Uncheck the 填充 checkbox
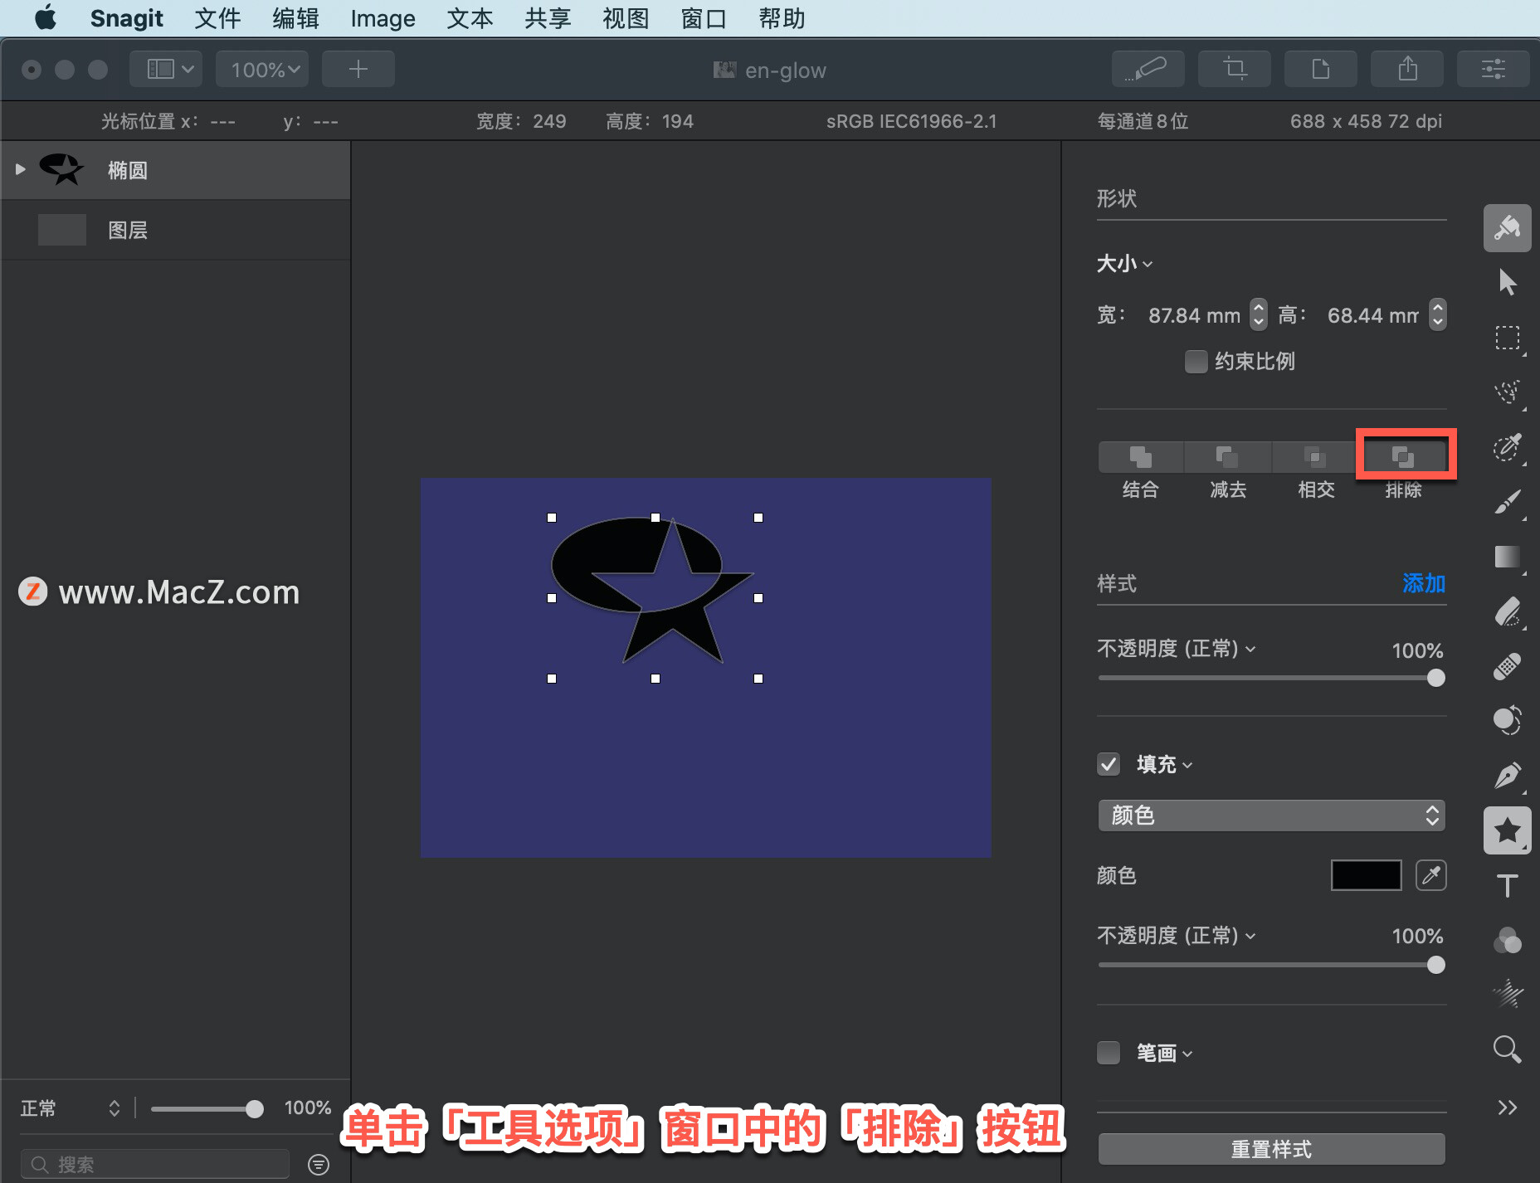1540x1183 pixels. [1109, 764]
